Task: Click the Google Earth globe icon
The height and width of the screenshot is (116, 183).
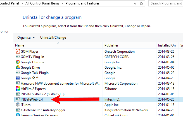Action: [18, 78]
